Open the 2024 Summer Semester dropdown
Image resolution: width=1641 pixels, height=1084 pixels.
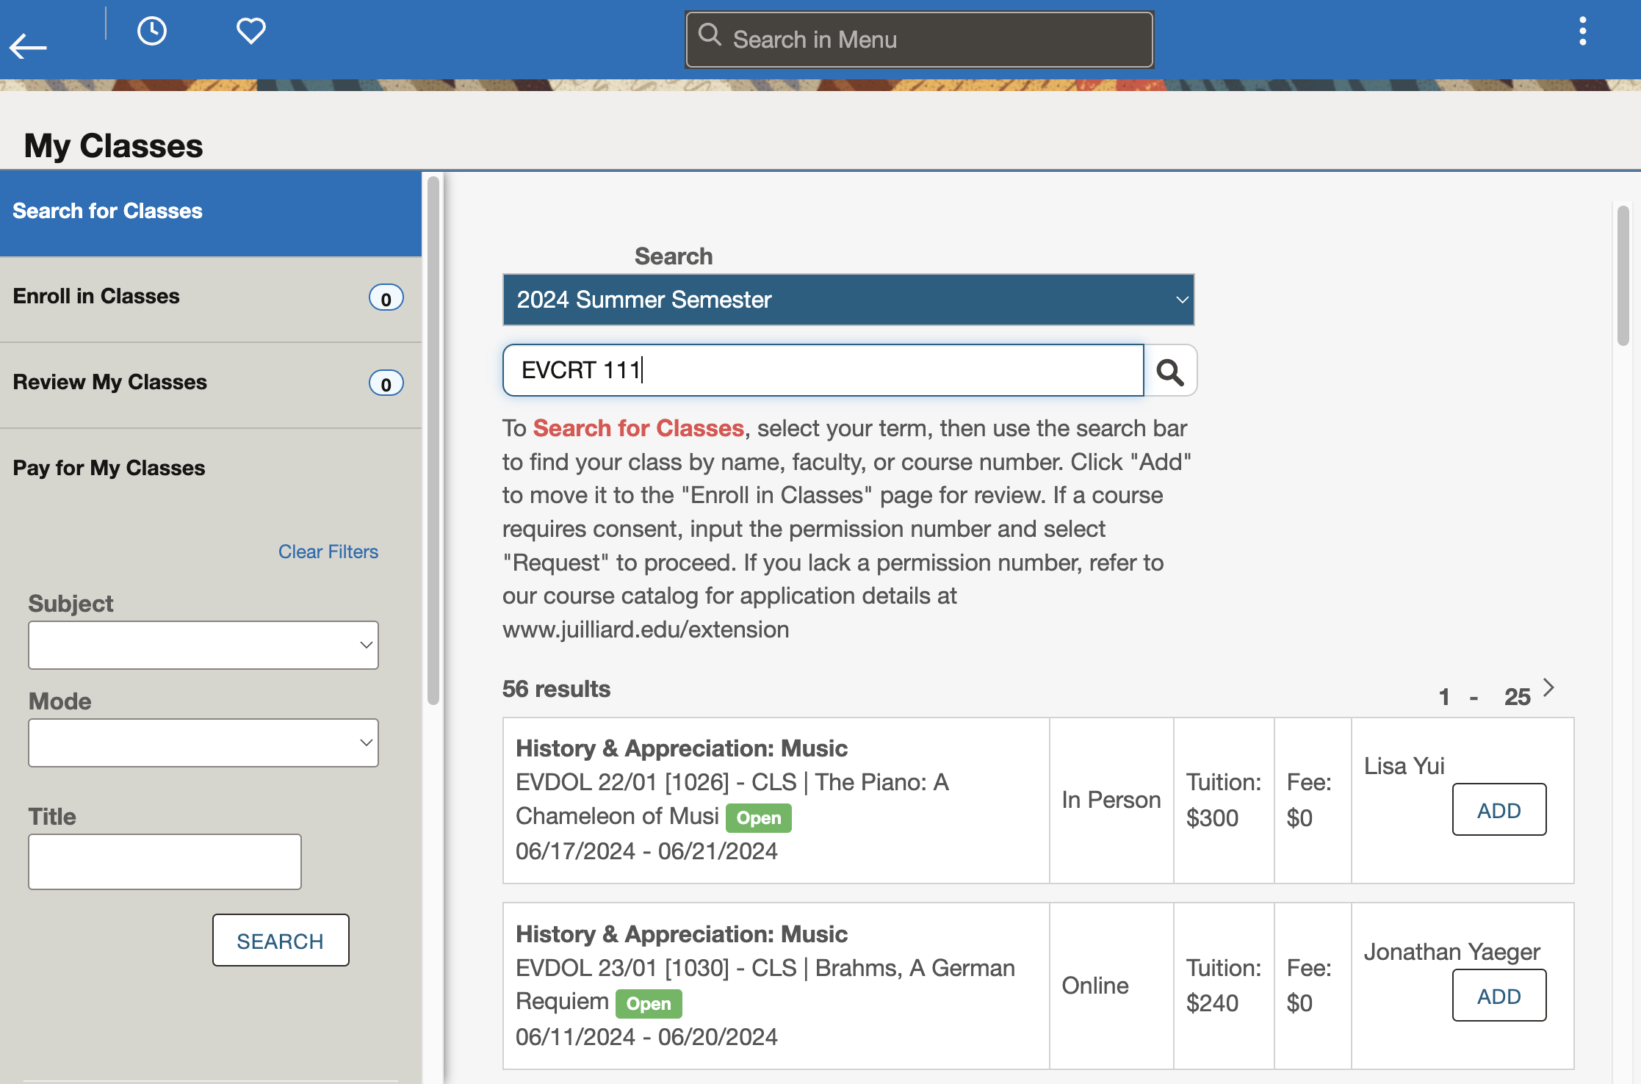pyautogui.click(x=848, y=300)
